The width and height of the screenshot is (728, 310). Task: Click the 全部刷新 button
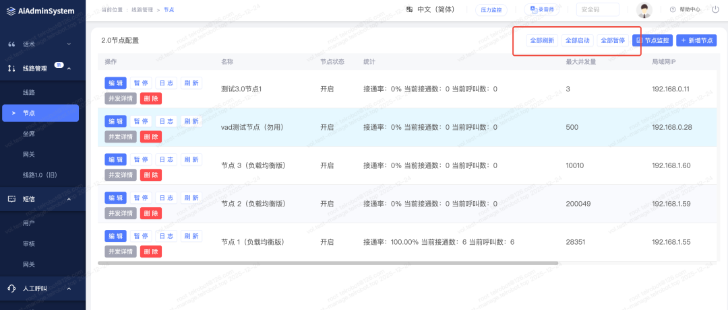[x=542, y=40]
